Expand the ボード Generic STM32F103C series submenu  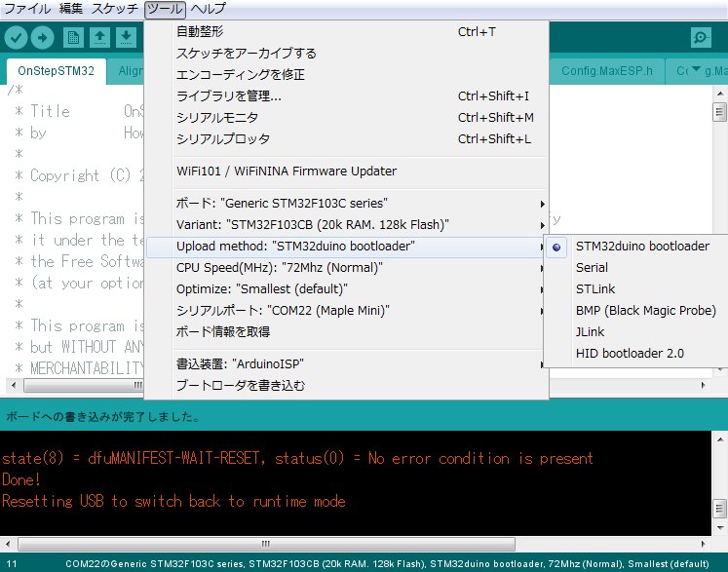[346, 204]
